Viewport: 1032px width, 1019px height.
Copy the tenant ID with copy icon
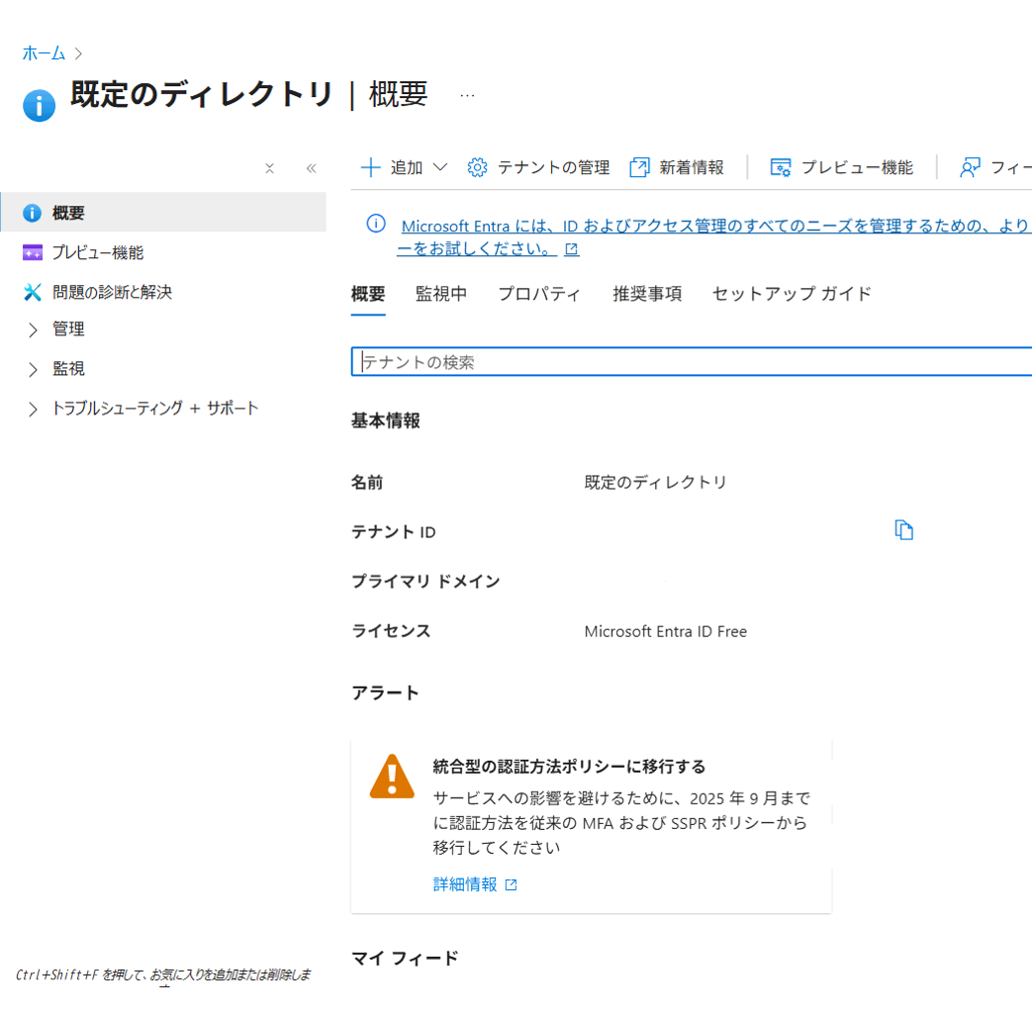[x=903, y=530]
